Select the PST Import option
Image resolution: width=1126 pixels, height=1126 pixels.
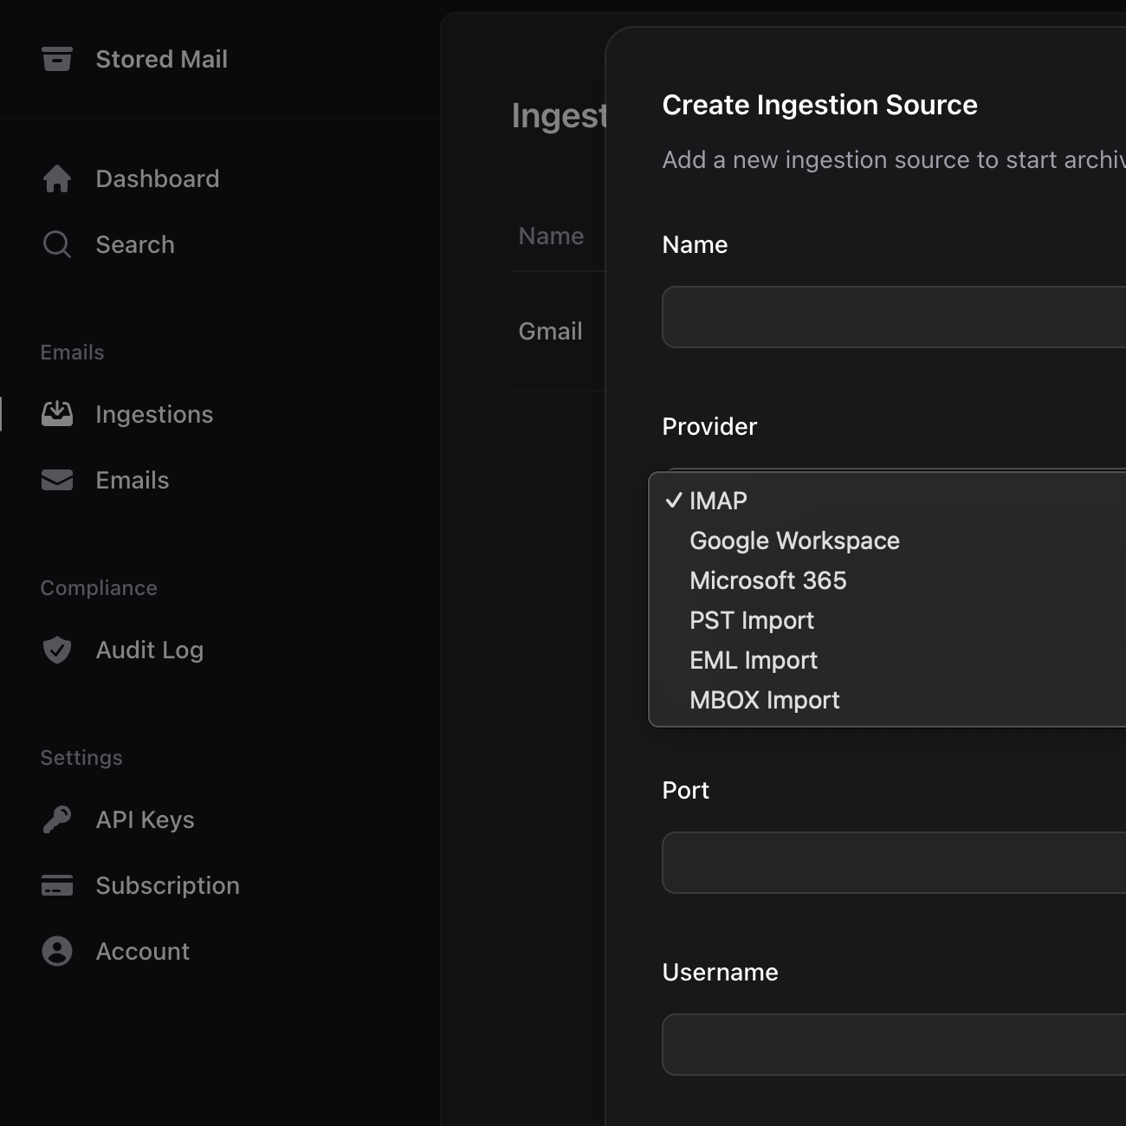click(x=751, y=620)
